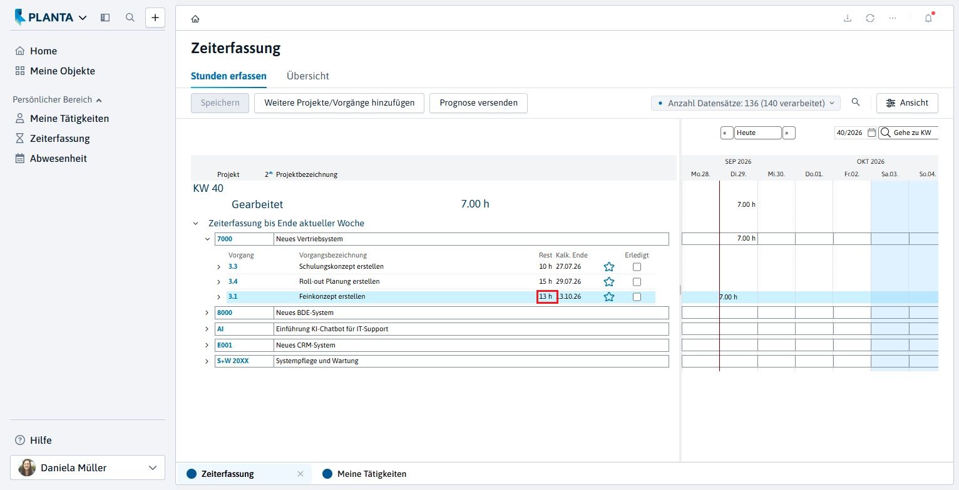Viewport: 959px width, 490px height.
Task: Click the Prognose versenden button
Action: [478, 102]
